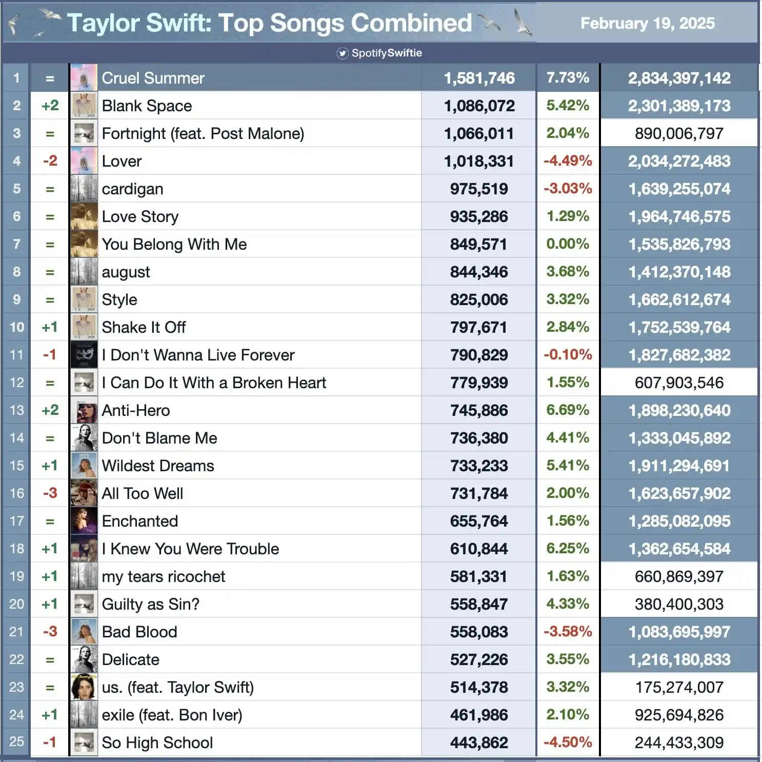Click the percent change 6.69%

tap(568, 410)
